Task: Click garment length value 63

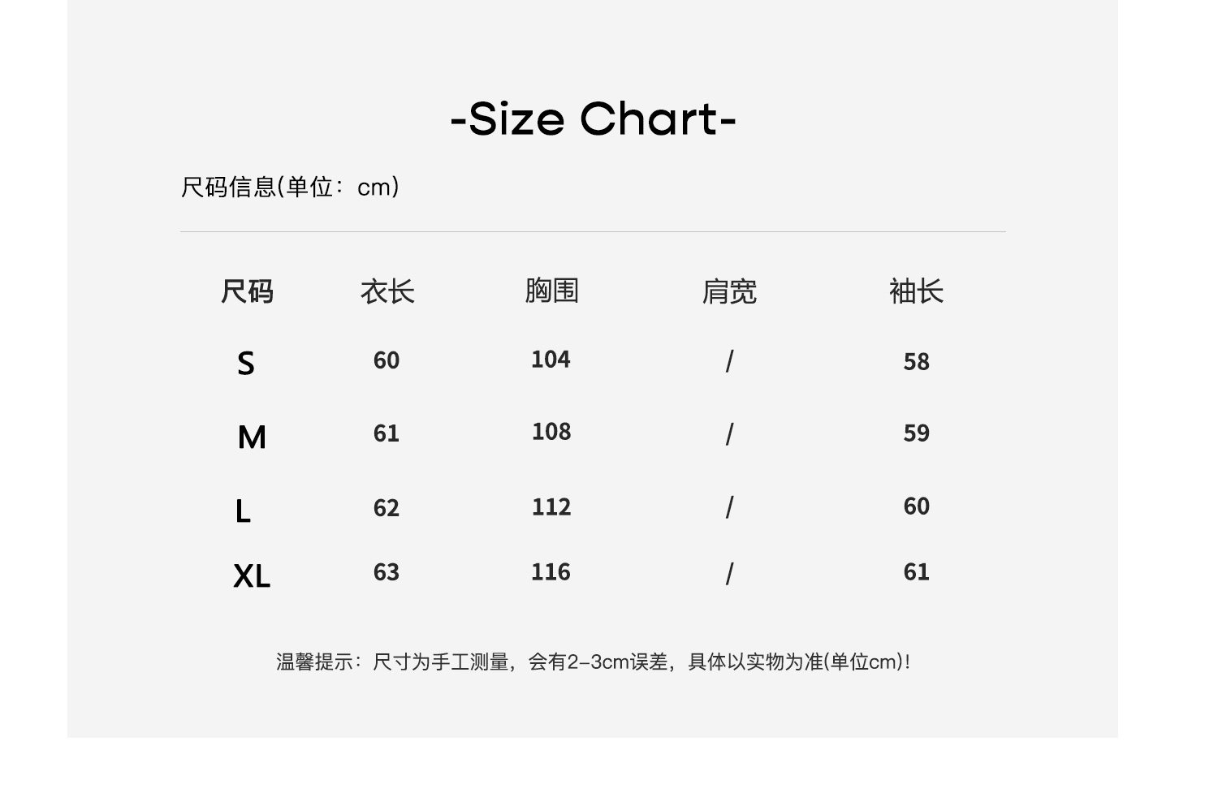Action: pos(387,572)
